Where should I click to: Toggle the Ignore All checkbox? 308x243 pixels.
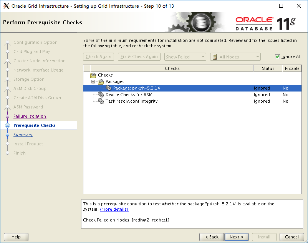[x=277, y=57]
